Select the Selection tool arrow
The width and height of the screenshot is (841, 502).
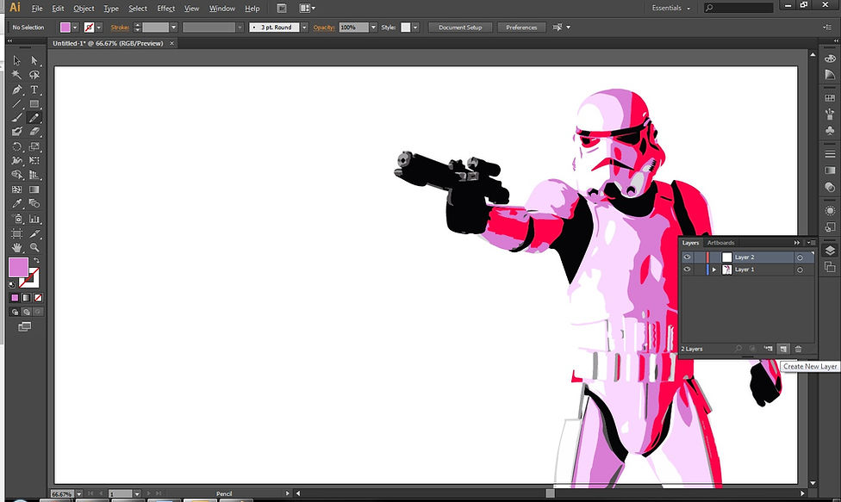(16, 60)
